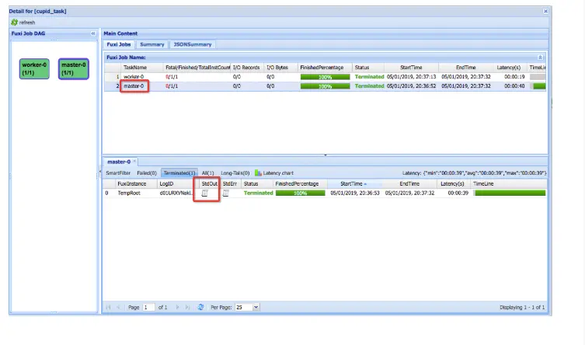Open the StdOut log icon for TempRoot
The height and width of the screenshot is (345, 585).
tap(204, 193)
